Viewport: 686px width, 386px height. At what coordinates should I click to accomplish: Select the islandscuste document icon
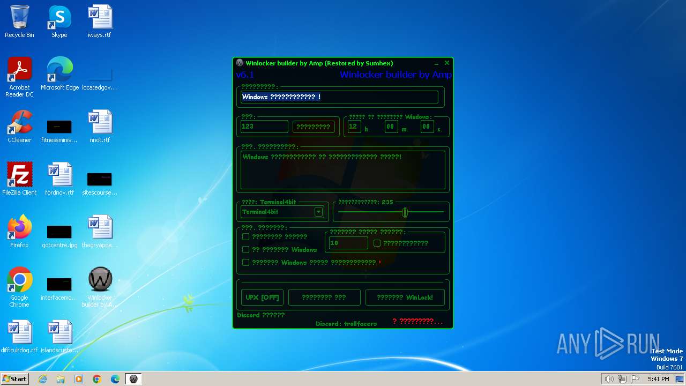point(59,336)
